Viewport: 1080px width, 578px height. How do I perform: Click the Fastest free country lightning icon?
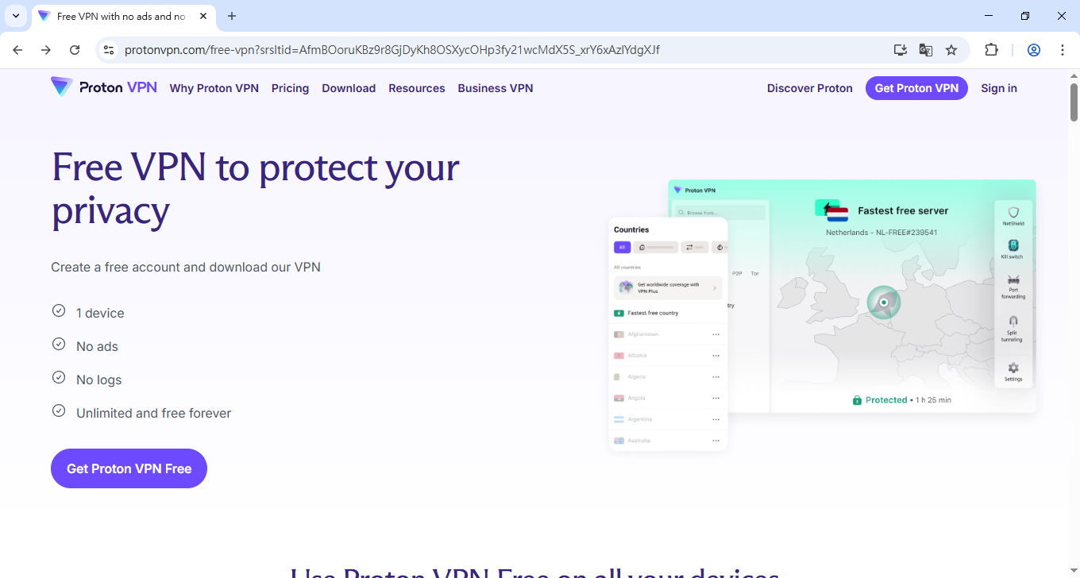point(619,313)
